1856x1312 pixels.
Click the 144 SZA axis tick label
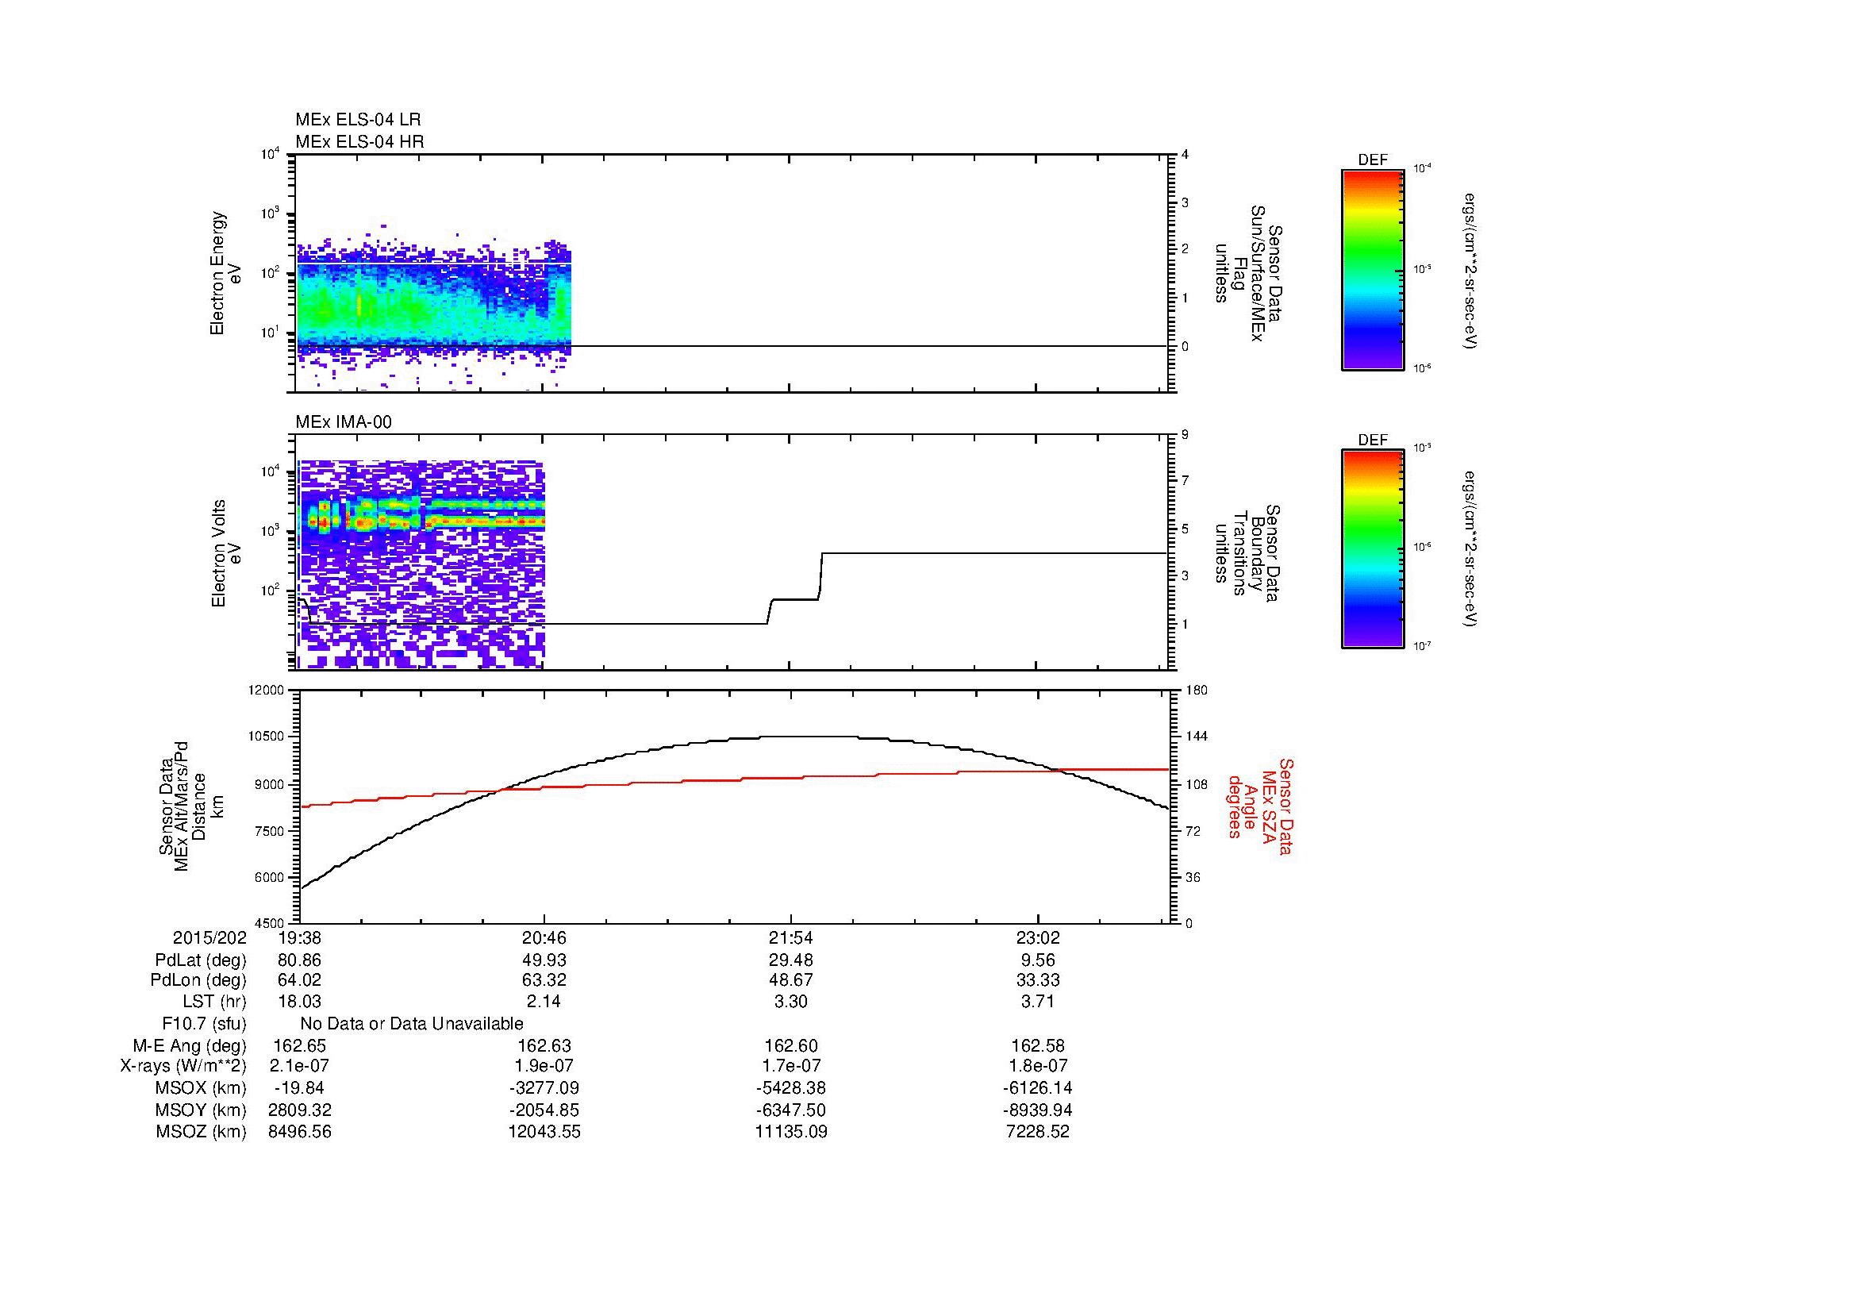coord(1196,737)
